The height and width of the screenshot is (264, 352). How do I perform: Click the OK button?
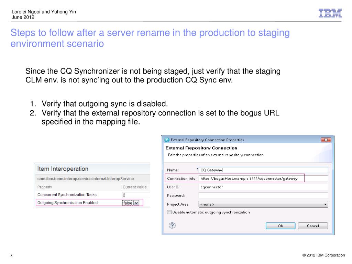(280, 226)
